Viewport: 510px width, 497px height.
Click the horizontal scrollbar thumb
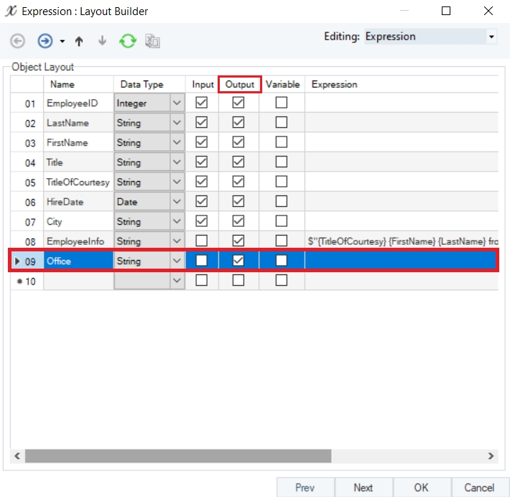click(x=178, y=455)
